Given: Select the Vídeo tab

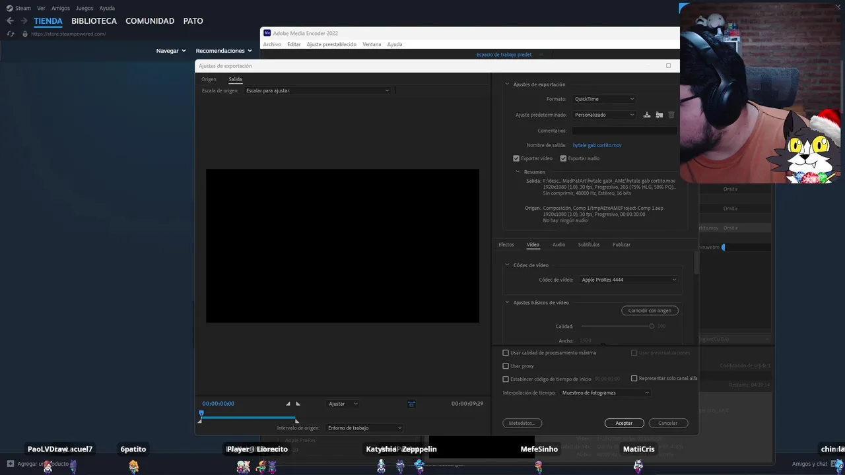Looking at the screenshot, I should [x=533, y=245].
